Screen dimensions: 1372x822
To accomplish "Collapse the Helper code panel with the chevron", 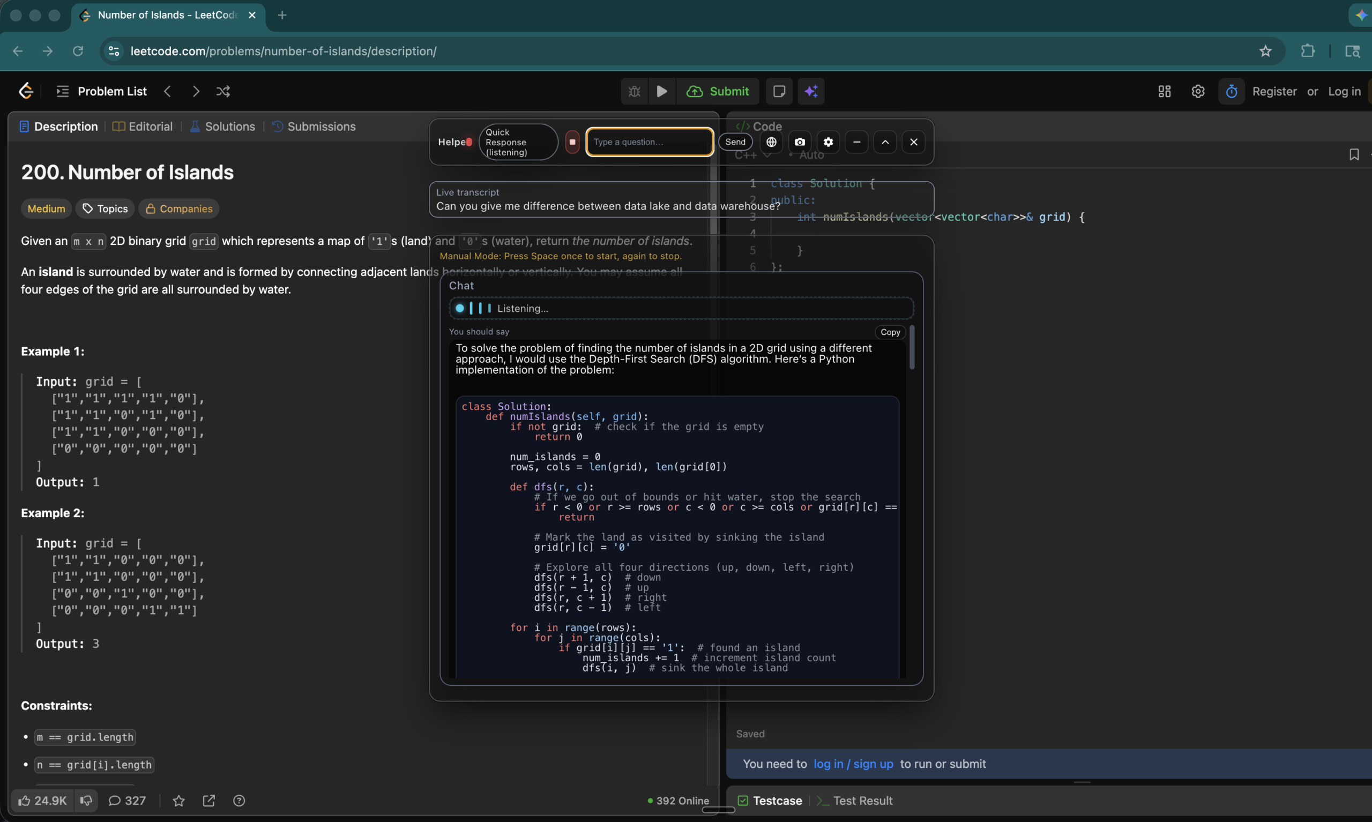I will click(885, 142).
